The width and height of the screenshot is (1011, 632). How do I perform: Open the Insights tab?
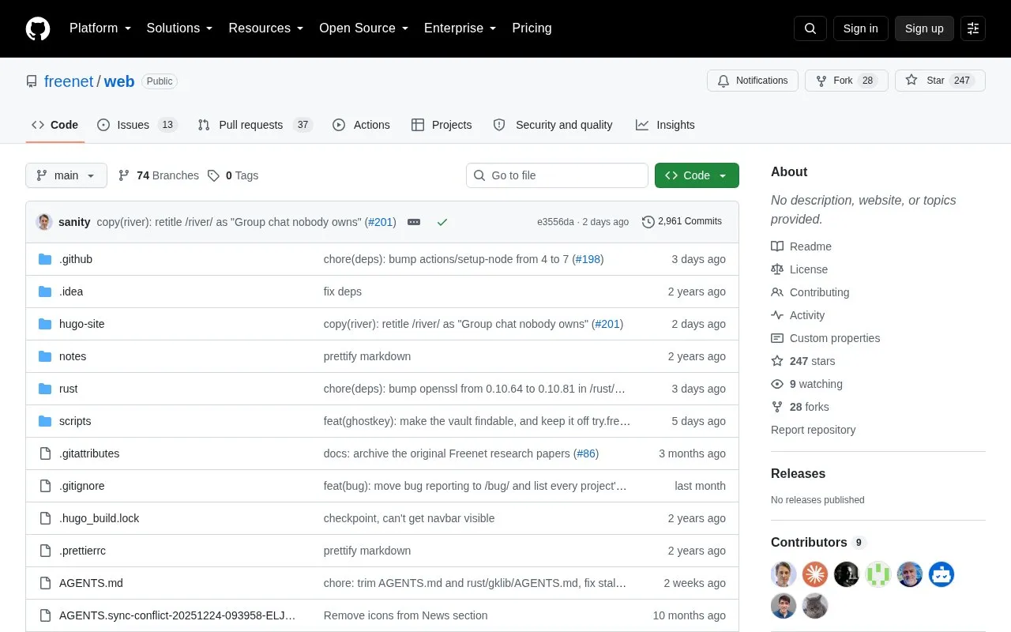point(665,125)
